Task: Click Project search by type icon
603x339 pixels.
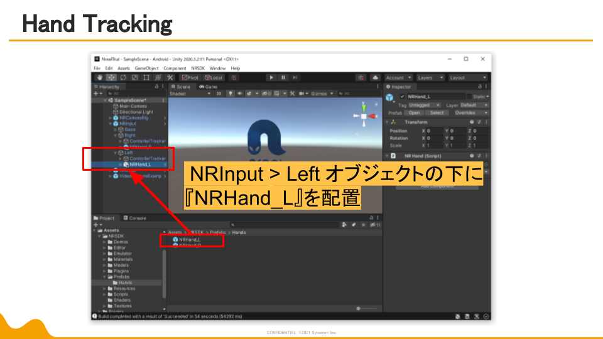Action: (344, 225)
